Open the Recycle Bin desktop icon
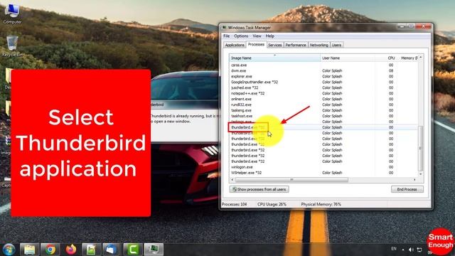The image size is (455, 256). [13, 46]
